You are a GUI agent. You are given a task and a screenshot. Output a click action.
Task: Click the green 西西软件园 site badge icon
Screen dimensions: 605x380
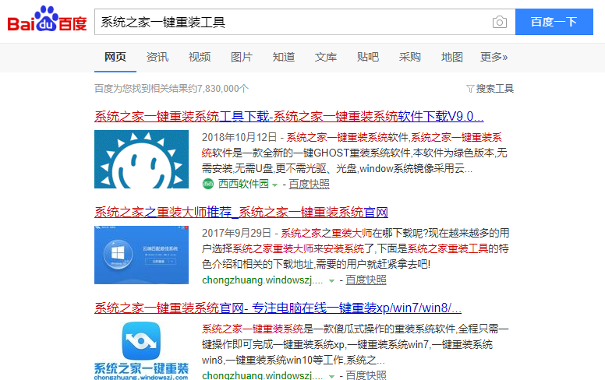click(x=207, y=184)
